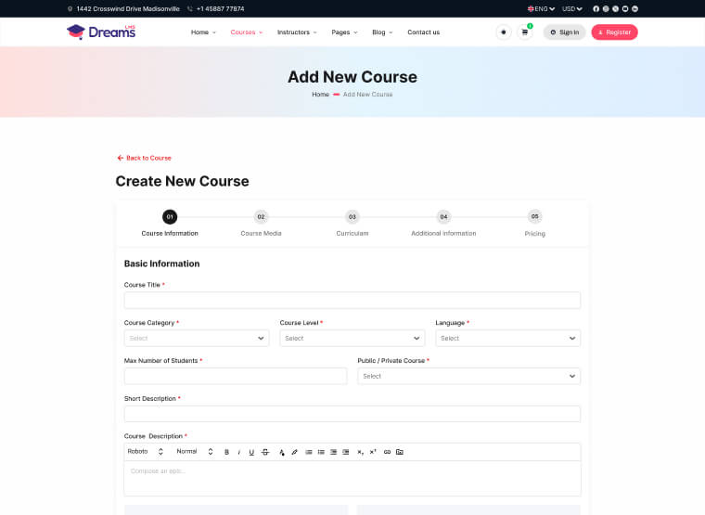Go to step 04 Additional Information
The width and height of the screenshot is (705, 515).
point(443,224)
